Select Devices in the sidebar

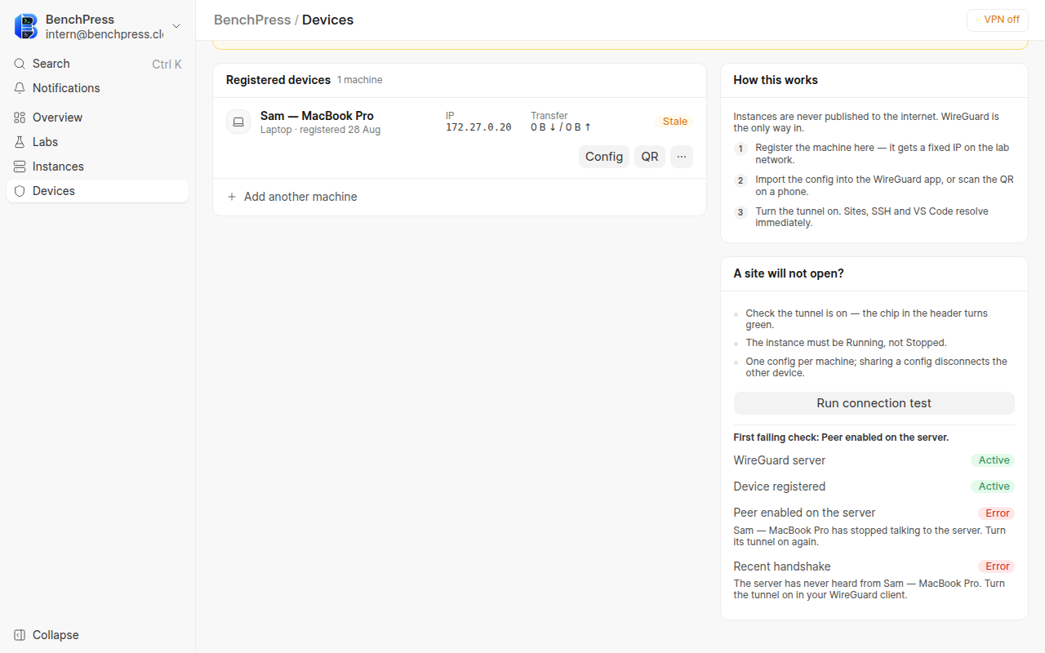[97, 191]
